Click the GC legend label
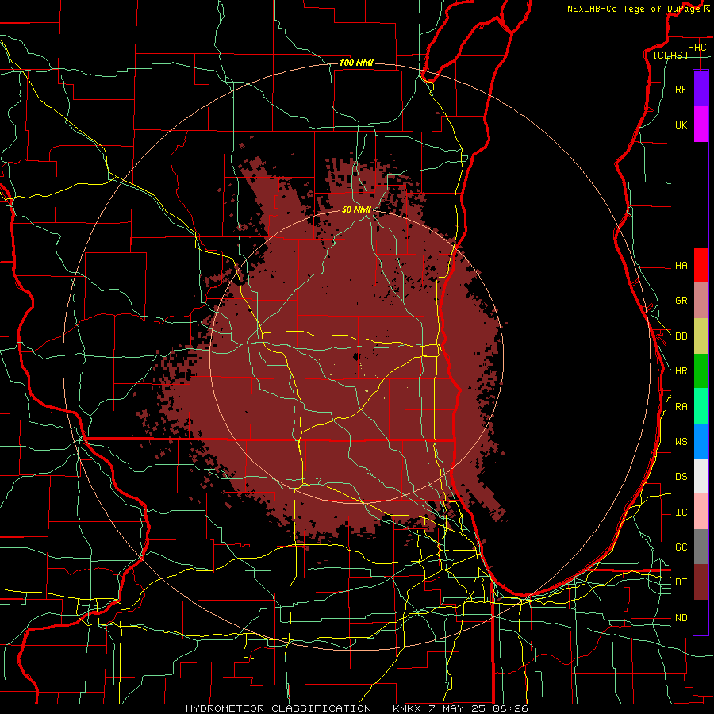 pos(681,547)
